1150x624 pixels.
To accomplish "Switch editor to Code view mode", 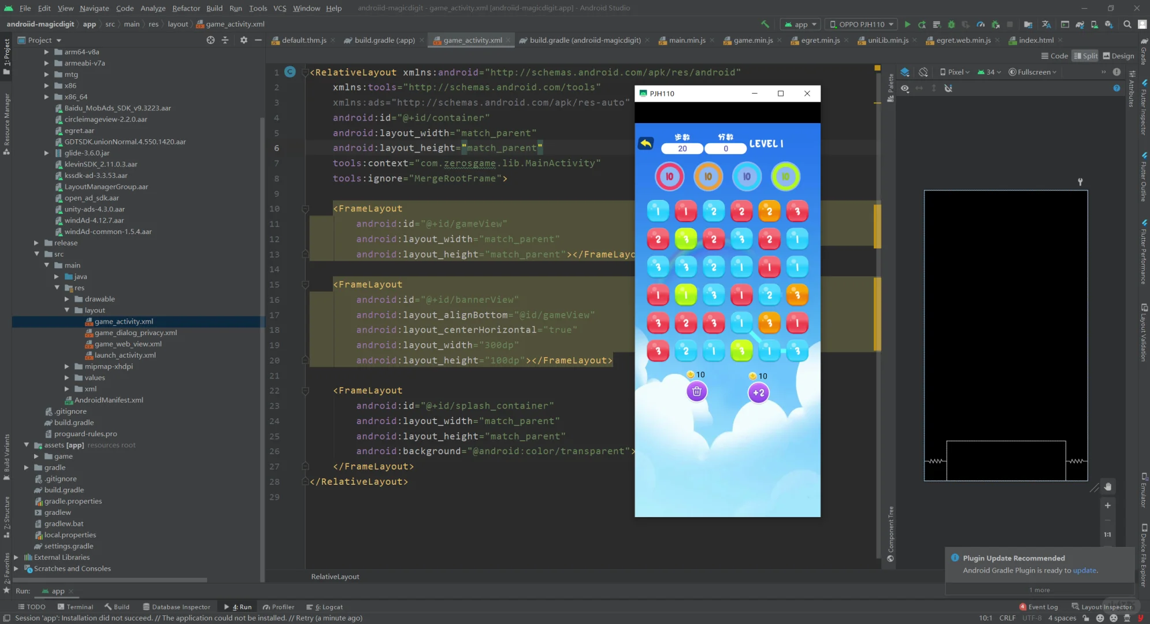I will tap(1054, 56).
